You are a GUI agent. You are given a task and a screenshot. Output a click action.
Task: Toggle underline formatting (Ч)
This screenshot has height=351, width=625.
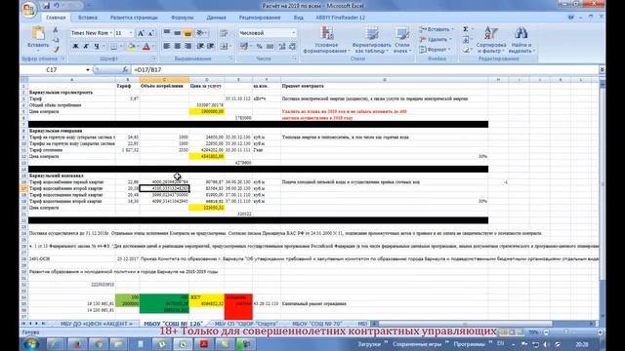pyautogui.click(x=97, y=47)
